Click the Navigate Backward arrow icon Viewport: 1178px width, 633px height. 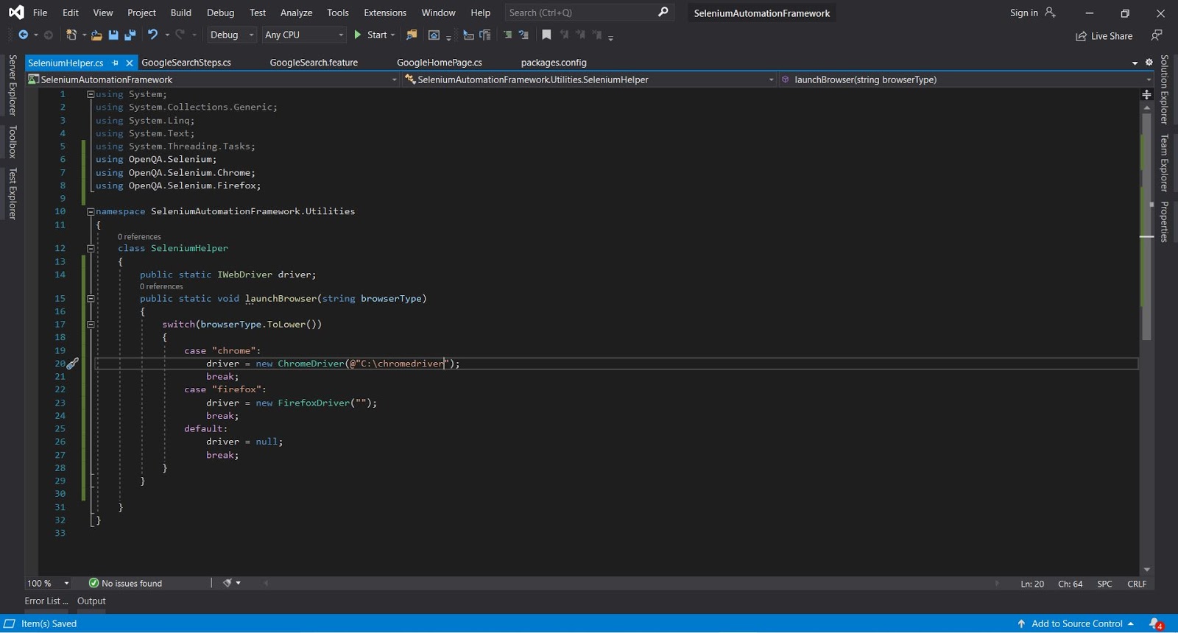24,35
